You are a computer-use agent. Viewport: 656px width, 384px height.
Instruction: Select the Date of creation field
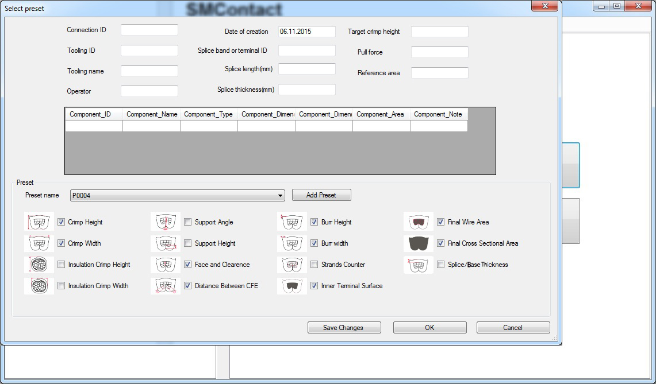point(306,32)
